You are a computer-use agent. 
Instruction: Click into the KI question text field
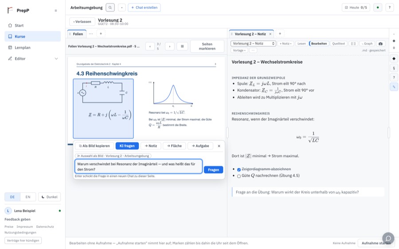(138, 167)
